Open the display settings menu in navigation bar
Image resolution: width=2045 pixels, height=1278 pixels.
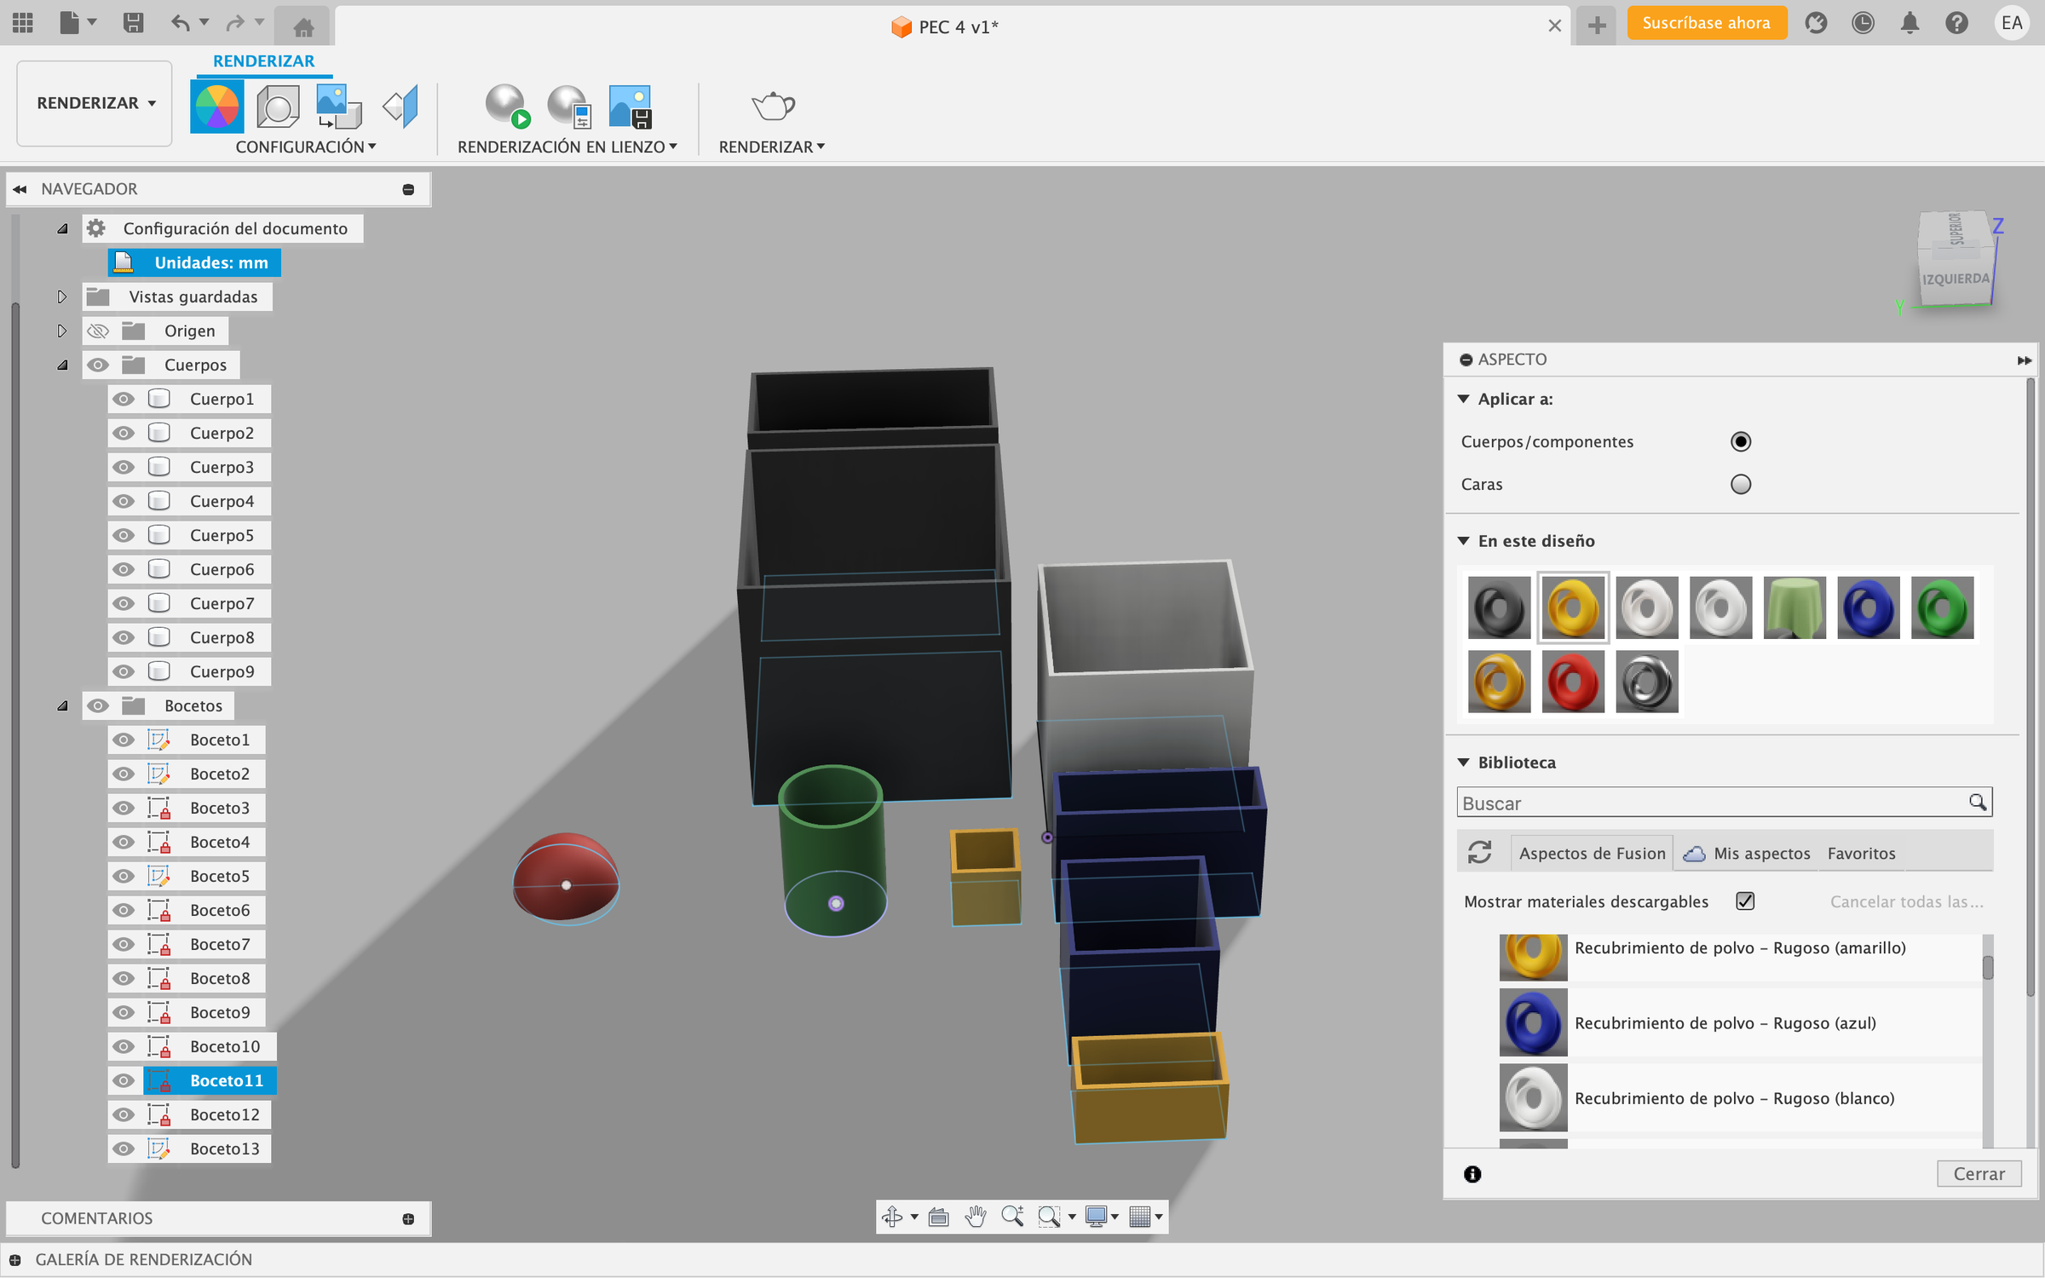pyautogui.click(x=1101, y=1217)
